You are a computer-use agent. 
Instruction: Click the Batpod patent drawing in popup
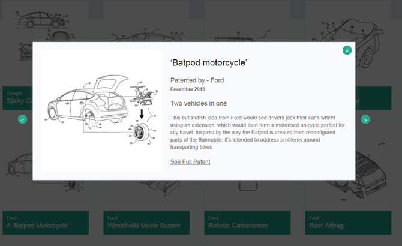[101, 110]
